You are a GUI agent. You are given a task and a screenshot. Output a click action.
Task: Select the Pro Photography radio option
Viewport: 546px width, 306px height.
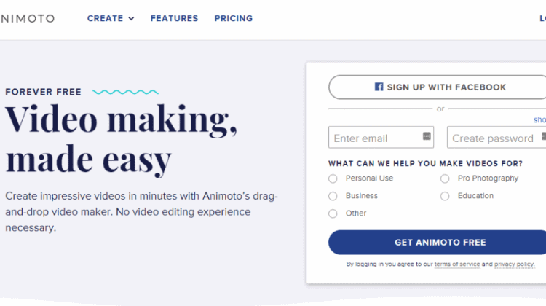[x=445, y=178]
